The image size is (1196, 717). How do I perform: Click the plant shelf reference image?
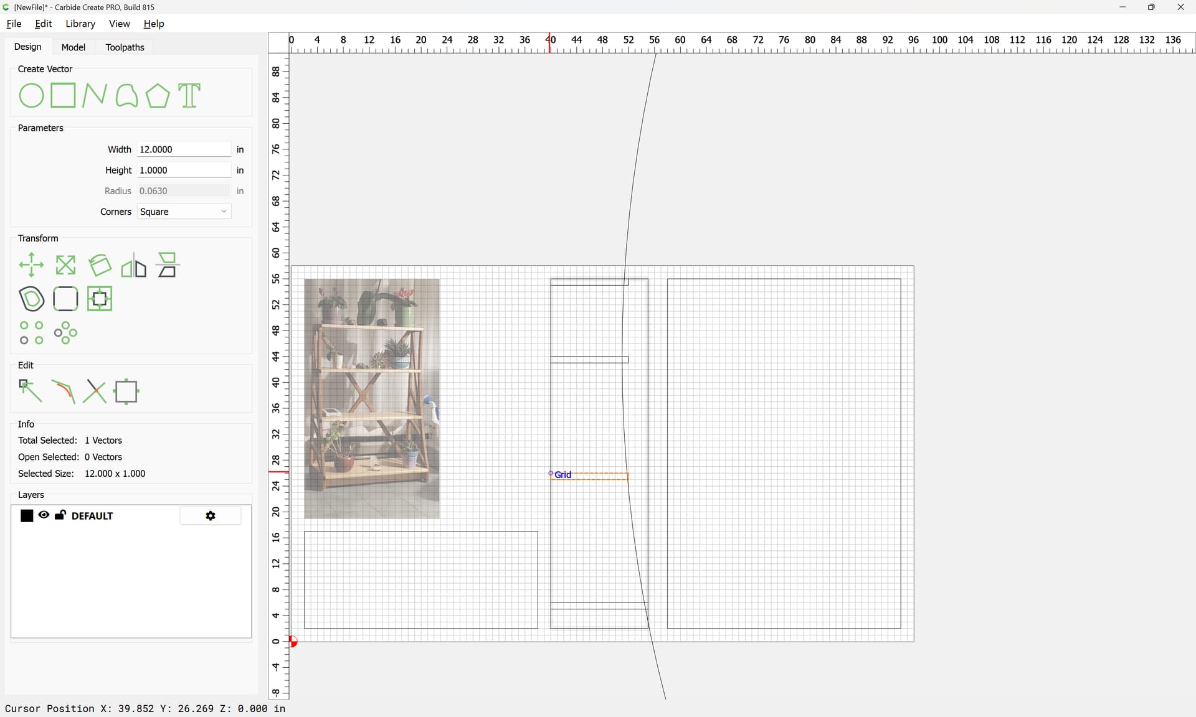(x=372, y=398)
